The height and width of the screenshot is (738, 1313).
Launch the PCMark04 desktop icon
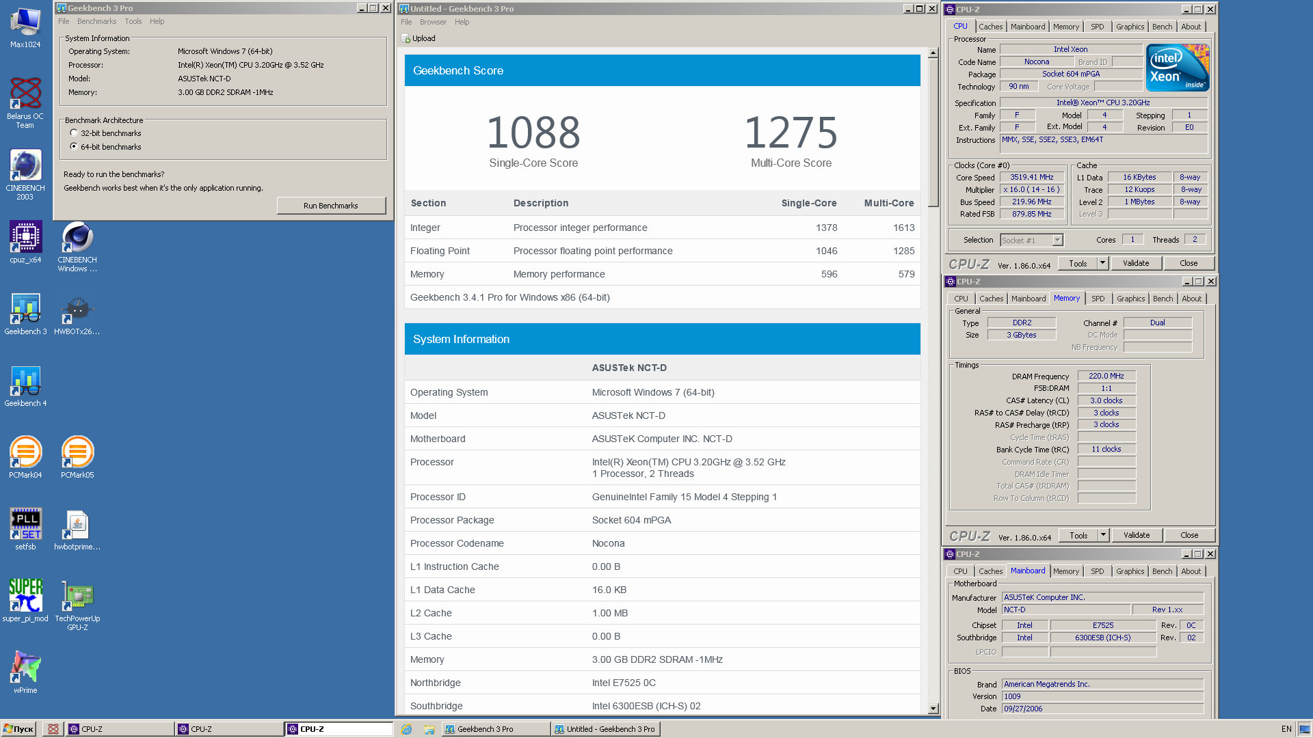[25, 456]
